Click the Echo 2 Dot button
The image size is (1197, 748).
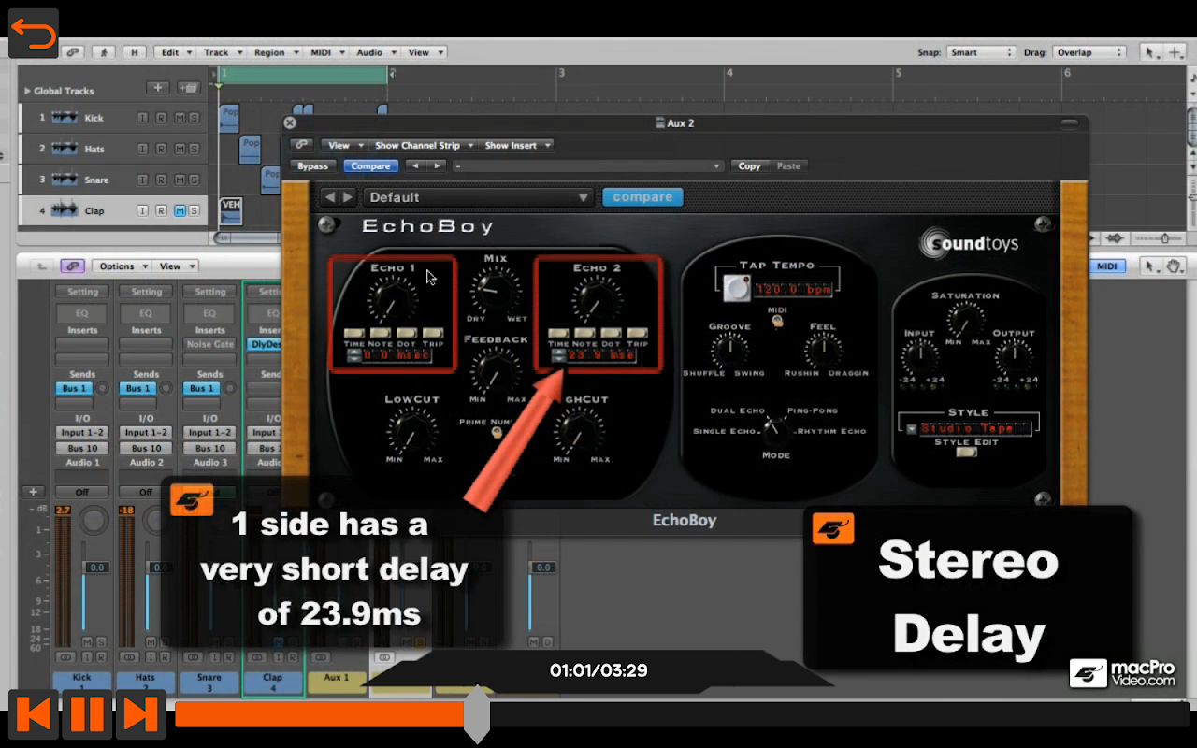point(611,333)
